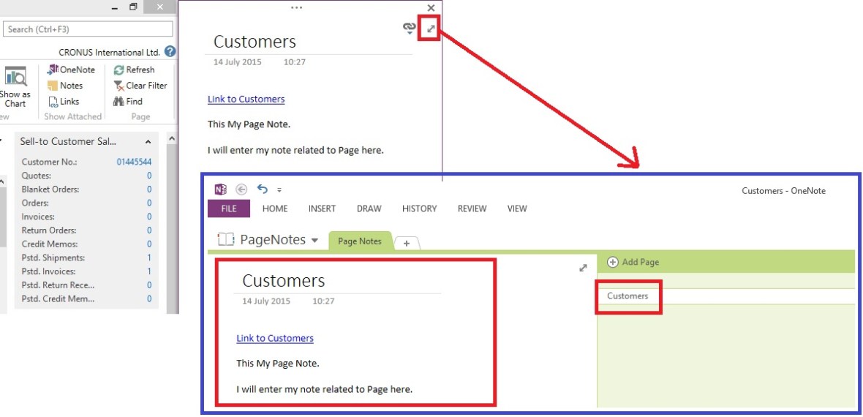The height and width of the screenshot is (417, 863).
Task: Open the Blanket Orders count value
Action: (x=149, y=189)
